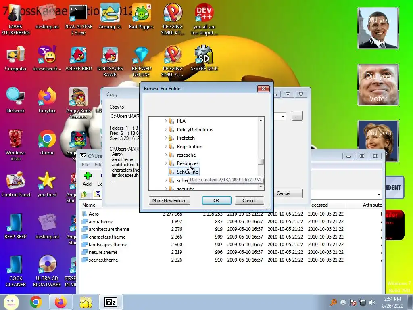Click Cancel in Browse For Folder
The height and width of the screenshot is (310, 413).
(x=249, y=201)
